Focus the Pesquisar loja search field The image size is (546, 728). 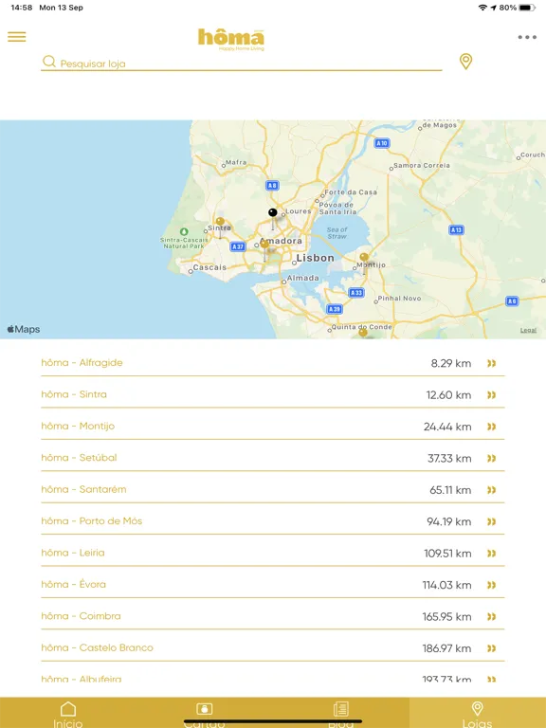(x=242, y=64)
